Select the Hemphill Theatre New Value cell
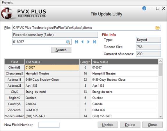Screen dimensions: 167x131 tap(125, 74)
